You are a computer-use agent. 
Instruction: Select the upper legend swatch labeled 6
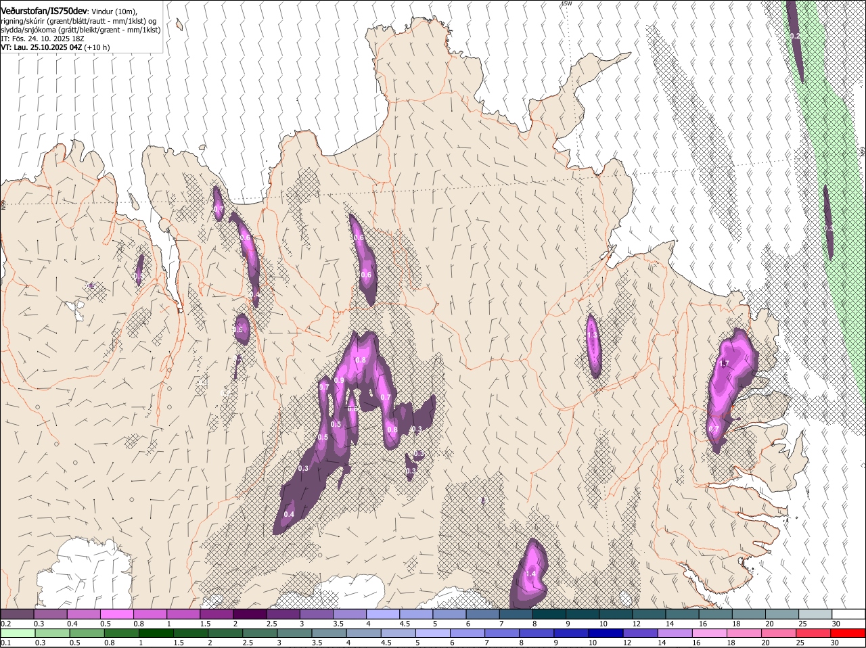click(x=482, y=614)
